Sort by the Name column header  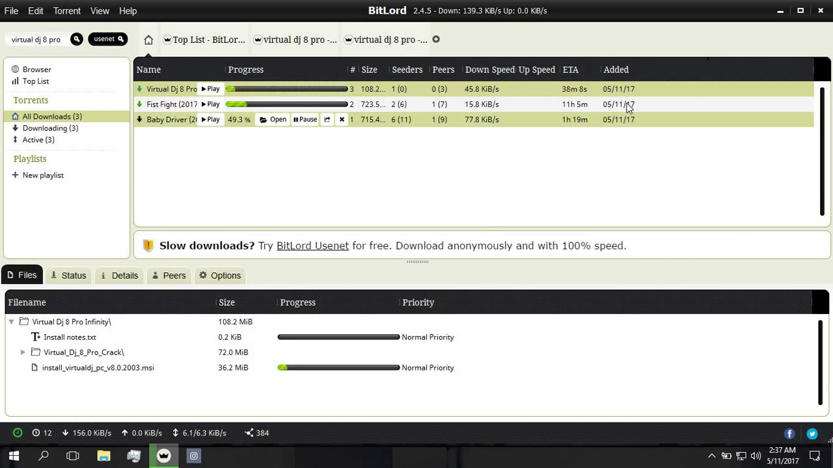click(148, 70)
